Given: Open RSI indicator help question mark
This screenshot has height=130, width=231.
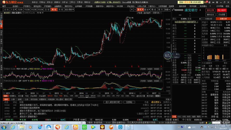Looking at the screenshot, I should point(4,69).
